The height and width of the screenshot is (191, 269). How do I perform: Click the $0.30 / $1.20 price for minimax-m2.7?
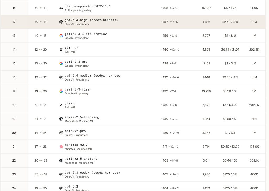coord(230,147)
